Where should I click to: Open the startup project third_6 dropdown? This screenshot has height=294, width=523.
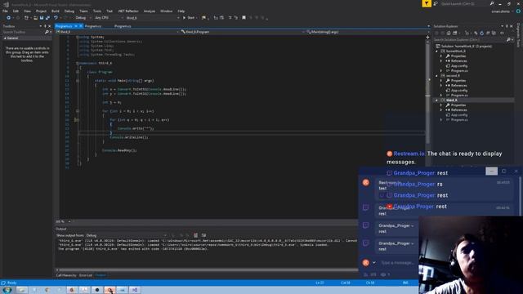(x=153, y=18)
